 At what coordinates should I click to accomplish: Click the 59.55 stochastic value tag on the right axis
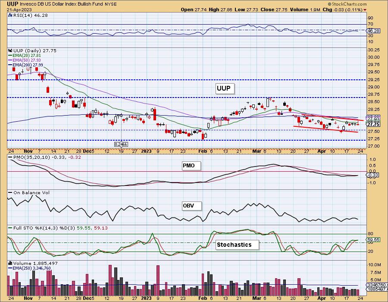[x=373, y=239]
